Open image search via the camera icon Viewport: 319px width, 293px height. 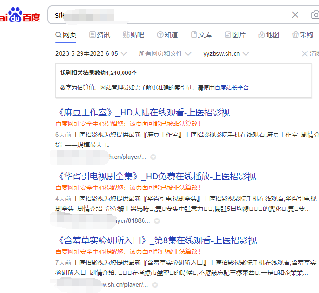(315, 15)
